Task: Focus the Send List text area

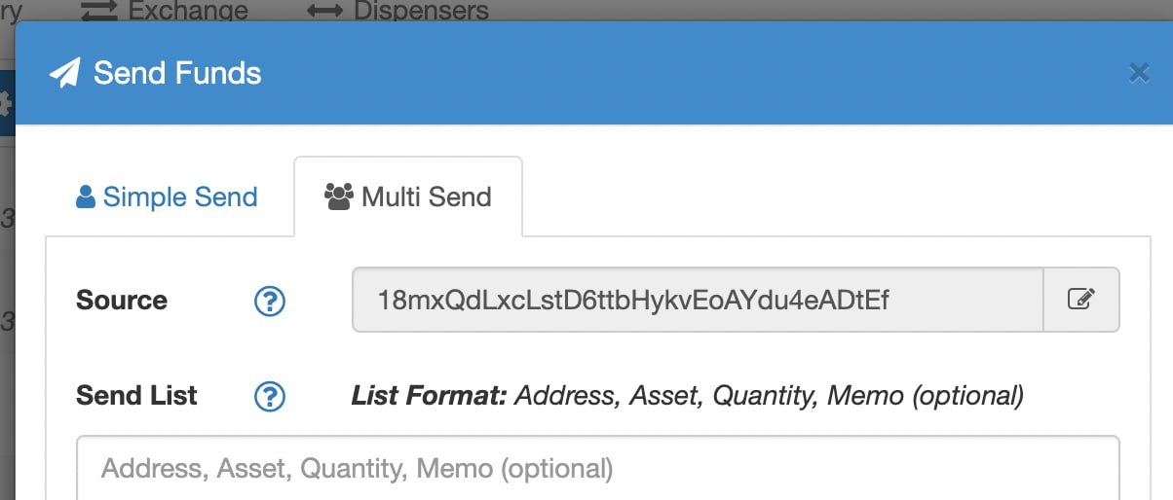Action: click(598, 468)
